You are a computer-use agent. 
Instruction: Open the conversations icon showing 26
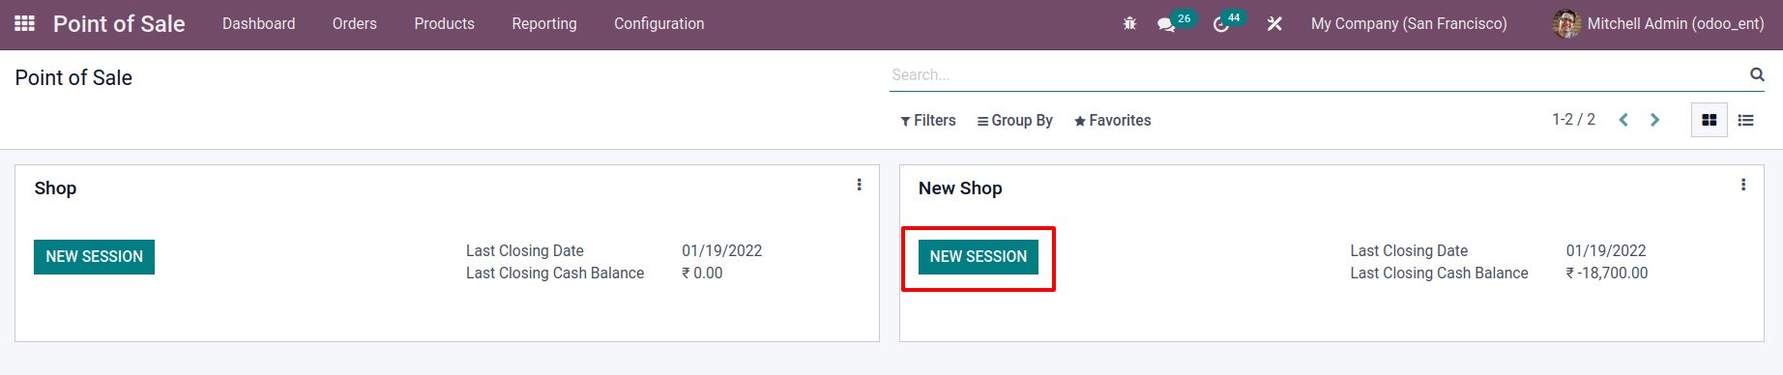[1166, 24]
